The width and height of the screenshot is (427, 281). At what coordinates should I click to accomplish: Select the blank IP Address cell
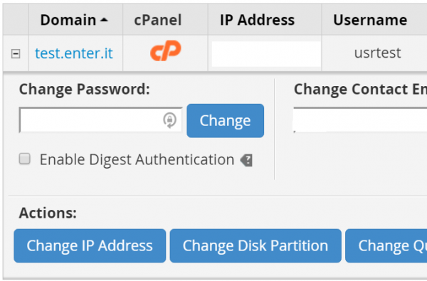pos(265,53)
